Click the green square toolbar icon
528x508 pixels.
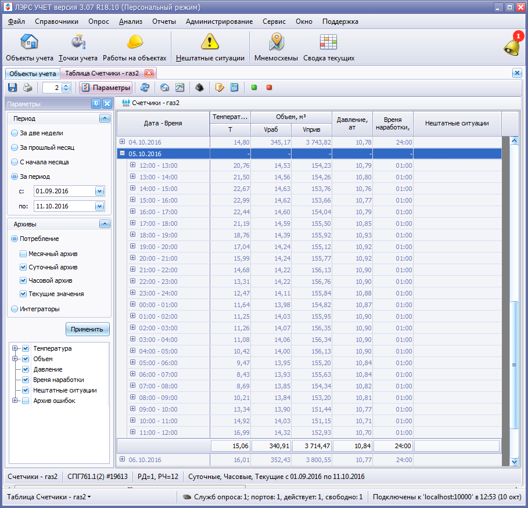click(254, 88)
